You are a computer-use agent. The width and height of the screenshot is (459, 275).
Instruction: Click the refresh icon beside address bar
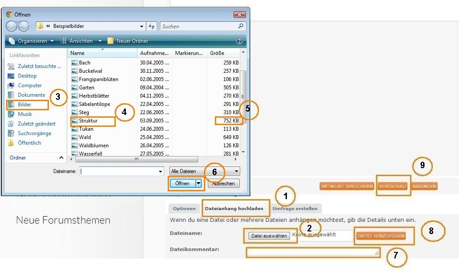pos(152,26)
